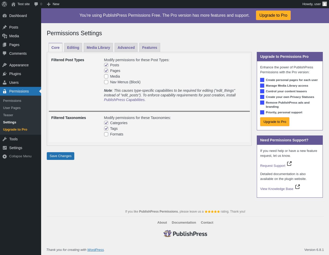
Task: Click the user avatar icon
Action: pyautogui.click(x=325, y=4)
